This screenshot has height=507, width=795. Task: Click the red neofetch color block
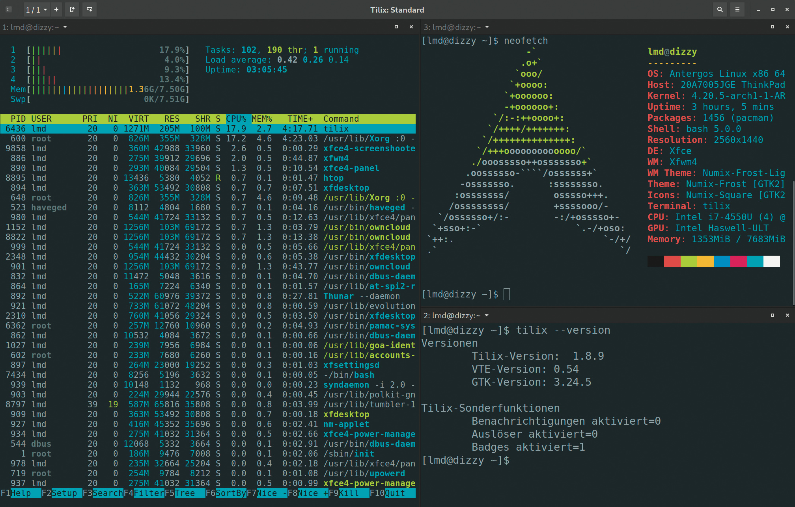672,261
